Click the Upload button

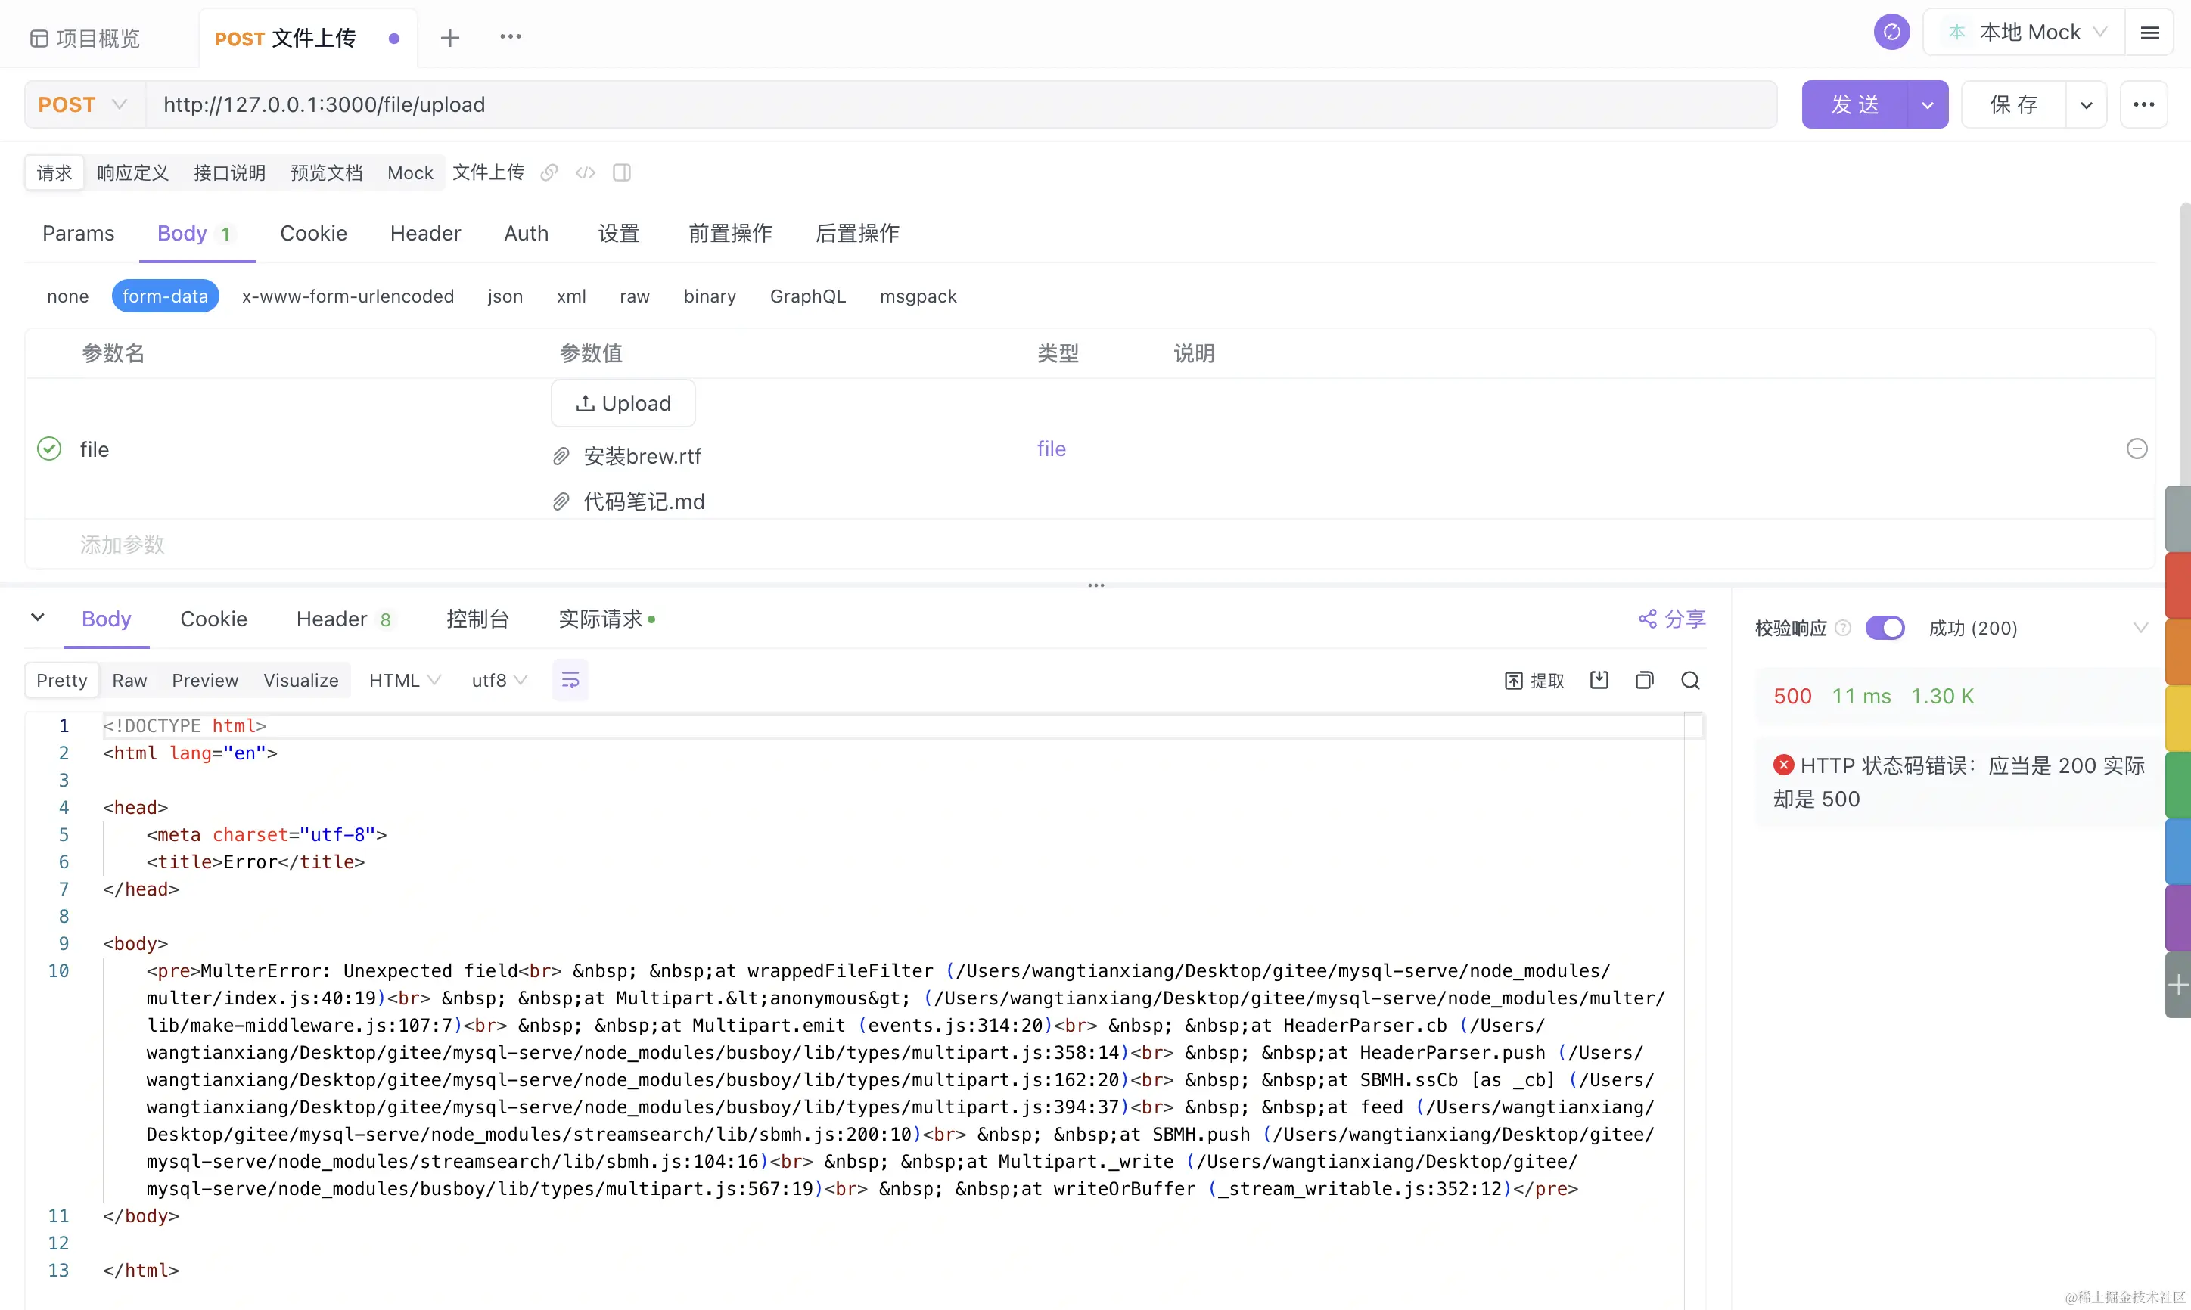click(623, 402)
